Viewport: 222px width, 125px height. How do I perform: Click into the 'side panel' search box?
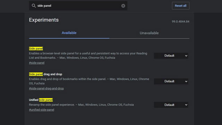pyautogui.click(x=78, y=6)
